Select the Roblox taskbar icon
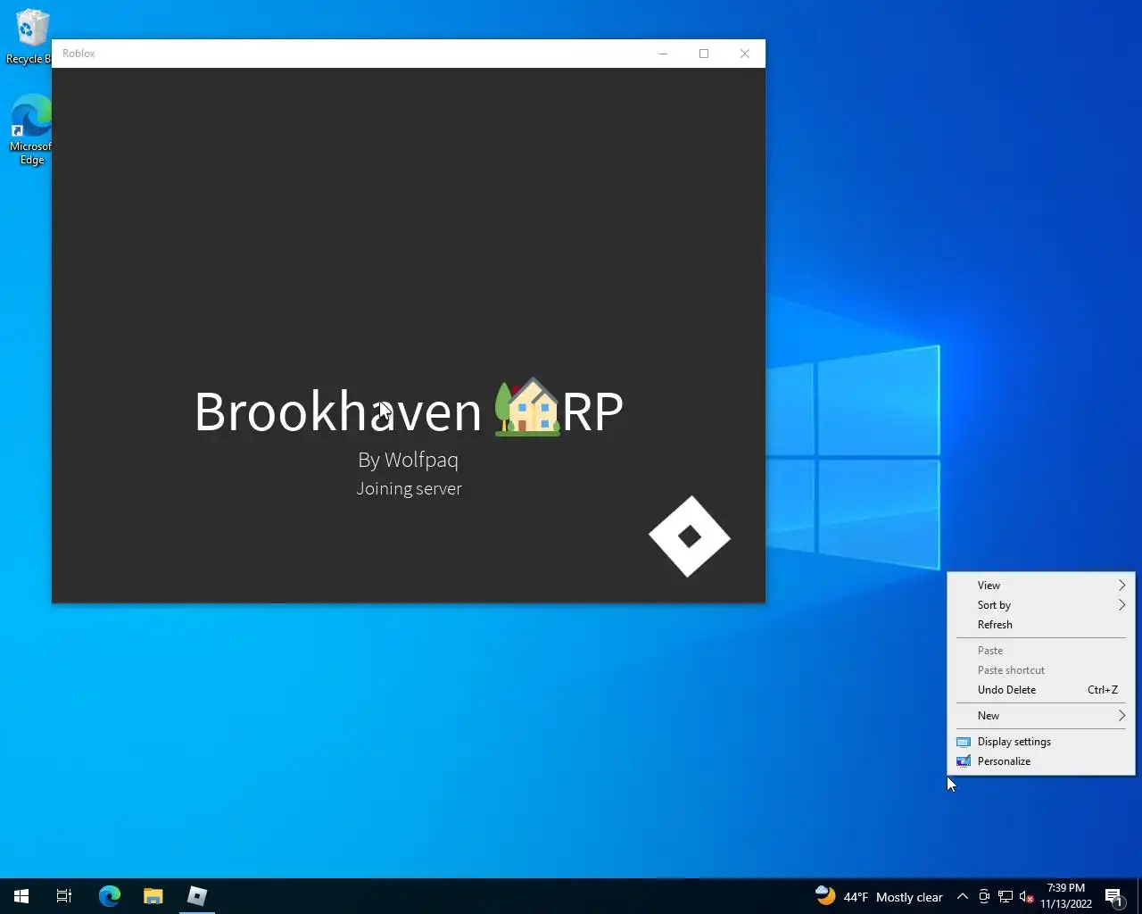Viewport: 1142px width, 914px height. (x=197, y=896)
